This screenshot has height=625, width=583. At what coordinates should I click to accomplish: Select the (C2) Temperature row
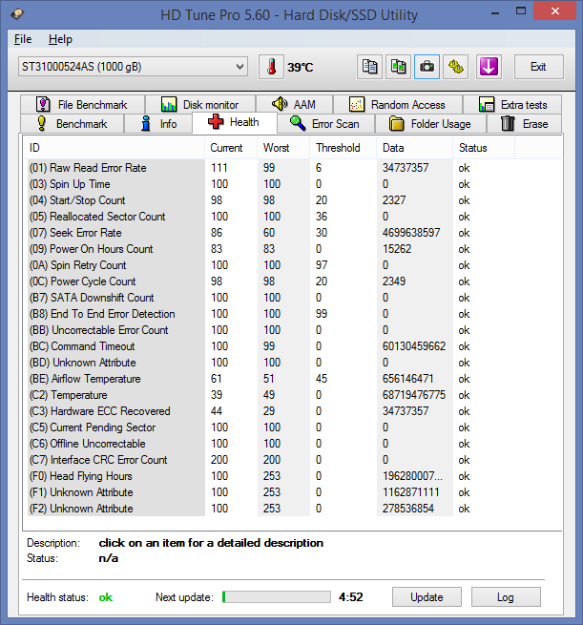[x=271, y=395]
